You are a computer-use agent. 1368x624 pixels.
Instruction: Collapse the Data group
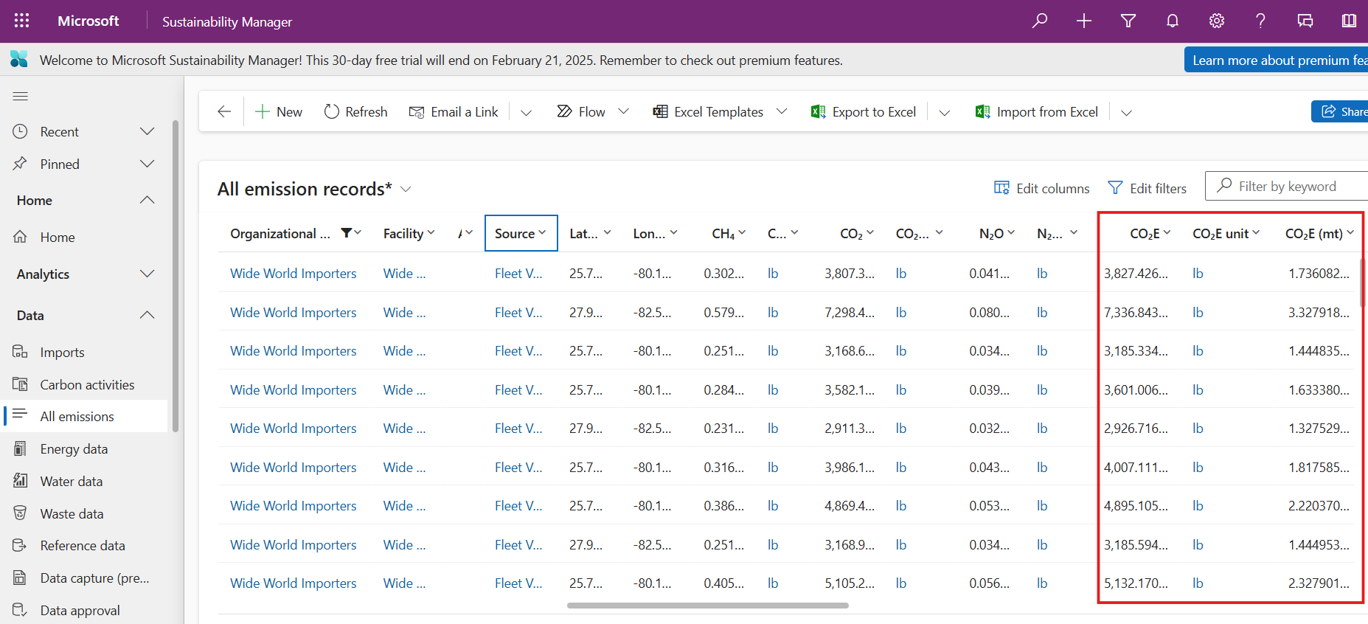pyautogui.click(x=147, y=315)
